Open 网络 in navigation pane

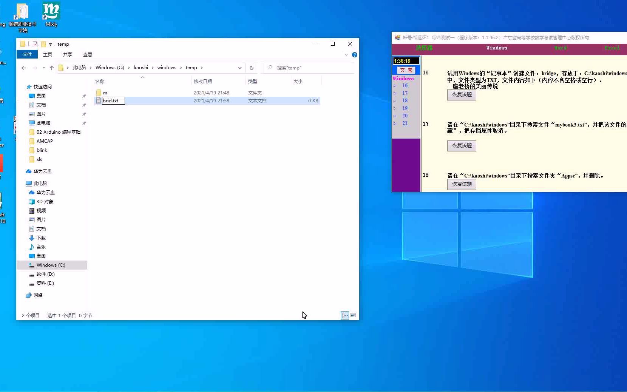[38, 295]
